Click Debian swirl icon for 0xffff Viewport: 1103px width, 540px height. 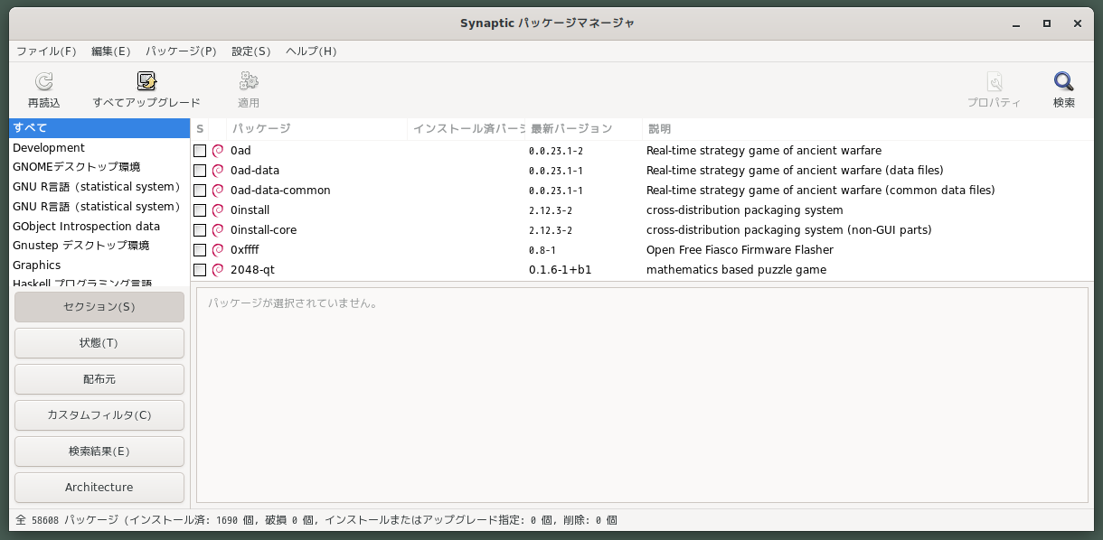(x=218, y=250)
